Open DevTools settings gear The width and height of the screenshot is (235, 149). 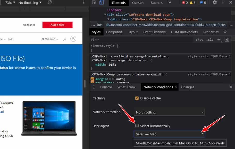coord(215,2)
